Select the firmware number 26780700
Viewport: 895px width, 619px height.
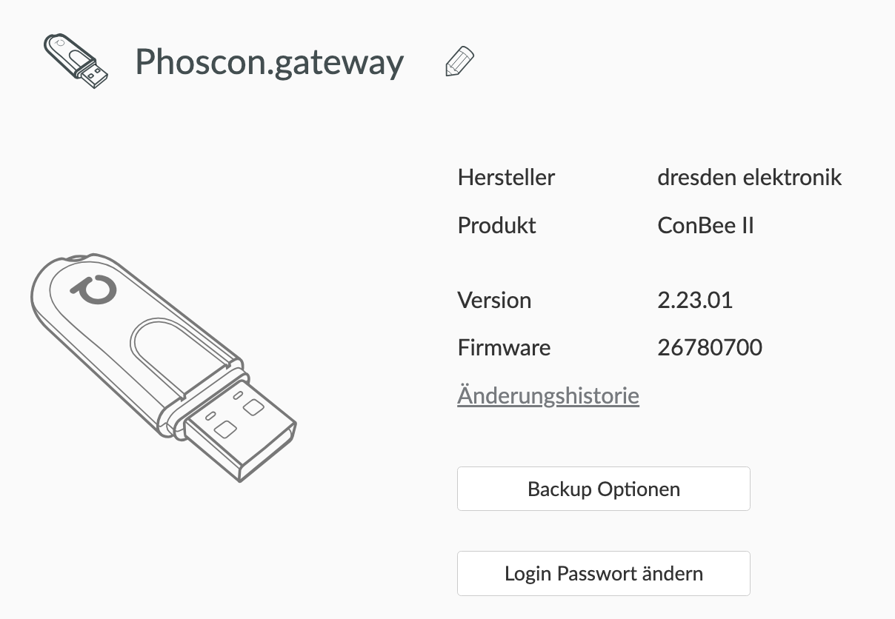tap(709, 347)
